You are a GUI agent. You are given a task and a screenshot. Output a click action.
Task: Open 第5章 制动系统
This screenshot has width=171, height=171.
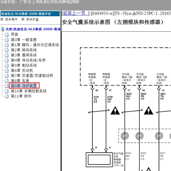[24, 65]
